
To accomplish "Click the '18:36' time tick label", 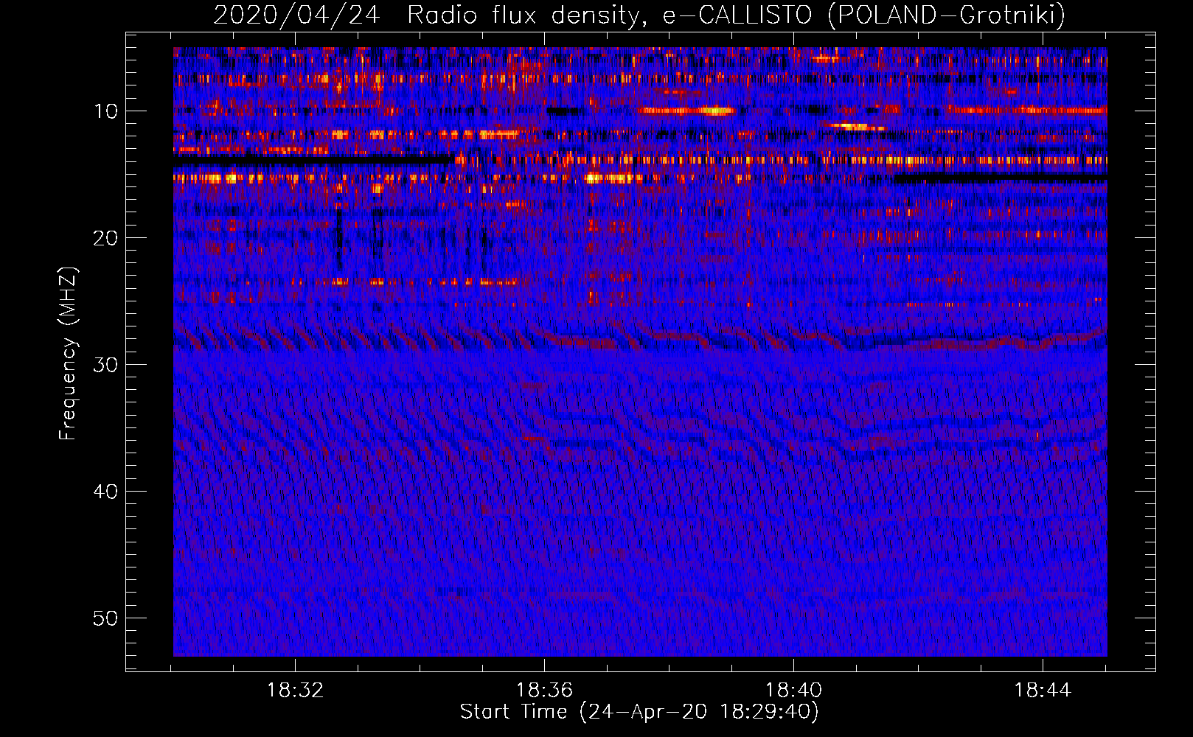I will (544, 690).
